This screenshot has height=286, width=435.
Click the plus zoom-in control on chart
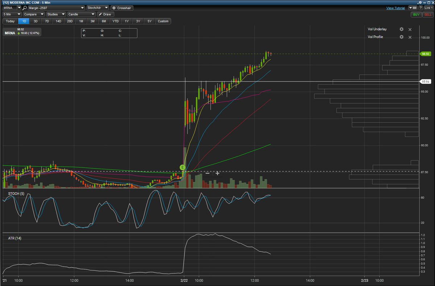(x=217, y=173)
